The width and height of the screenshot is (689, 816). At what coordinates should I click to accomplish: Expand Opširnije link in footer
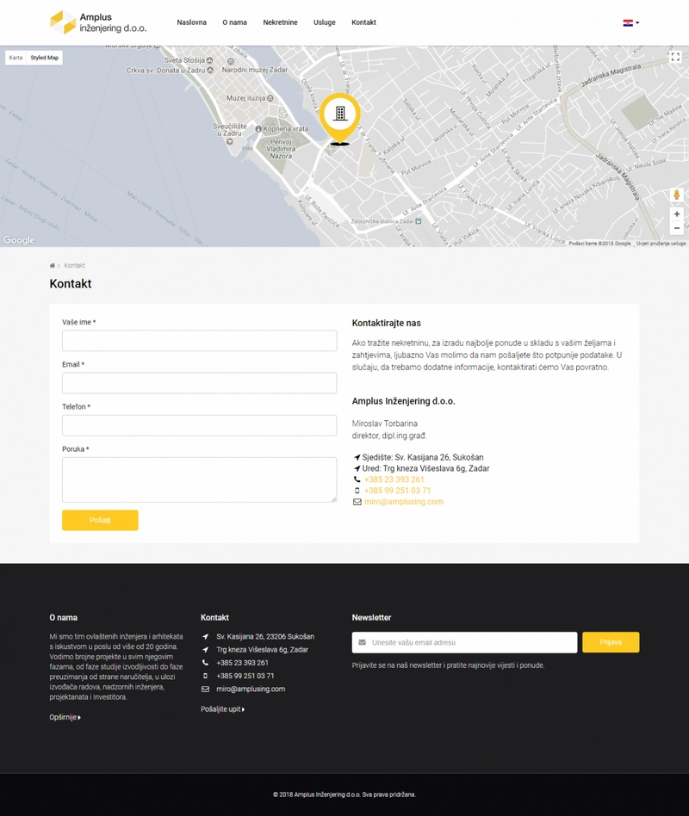coord(65,717)
